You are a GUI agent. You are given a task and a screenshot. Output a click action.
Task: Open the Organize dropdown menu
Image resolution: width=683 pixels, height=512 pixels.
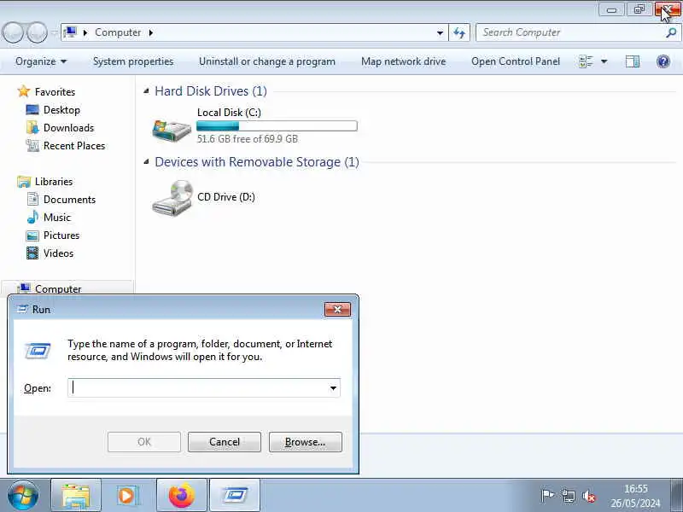[x=41, y=61]
